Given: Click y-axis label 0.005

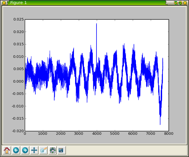Looking at the screenshot, I should click(x=19, y=69).
